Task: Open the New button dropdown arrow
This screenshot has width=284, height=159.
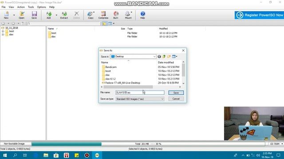Action: pyautogui.click(x=14, y=15)
